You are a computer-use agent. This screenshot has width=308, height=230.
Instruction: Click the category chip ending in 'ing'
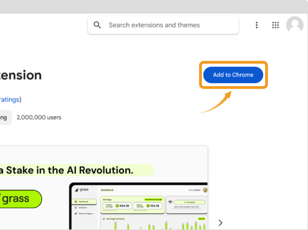click(x=6, y=118)
